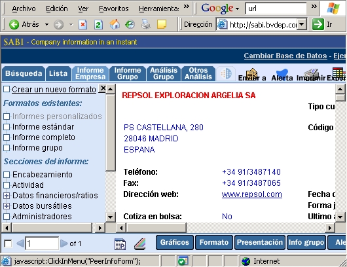Expand Datos financieros/ratios node

coord(7,196)
